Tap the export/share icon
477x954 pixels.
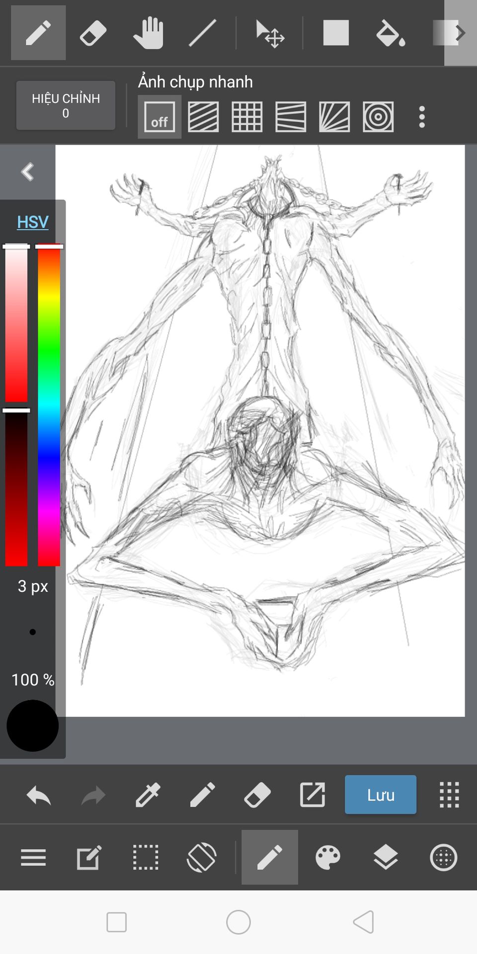pos(313,795)
